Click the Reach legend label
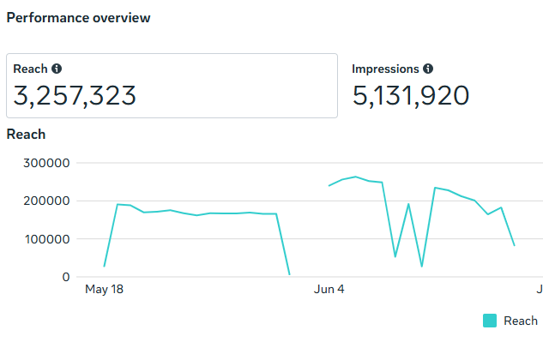The width and height of the screenshot is (543, 360). (x=521, y=321)
